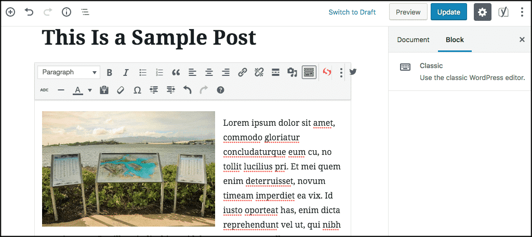The image size is (532, 237).
Task: Remove link using the unlink icon
Action: click(259, 73)
